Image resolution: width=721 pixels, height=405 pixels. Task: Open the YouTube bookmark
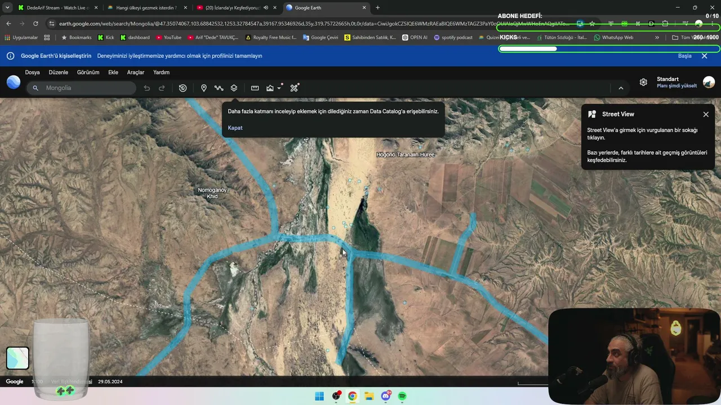pyautogui.click(x=168, y=38)
